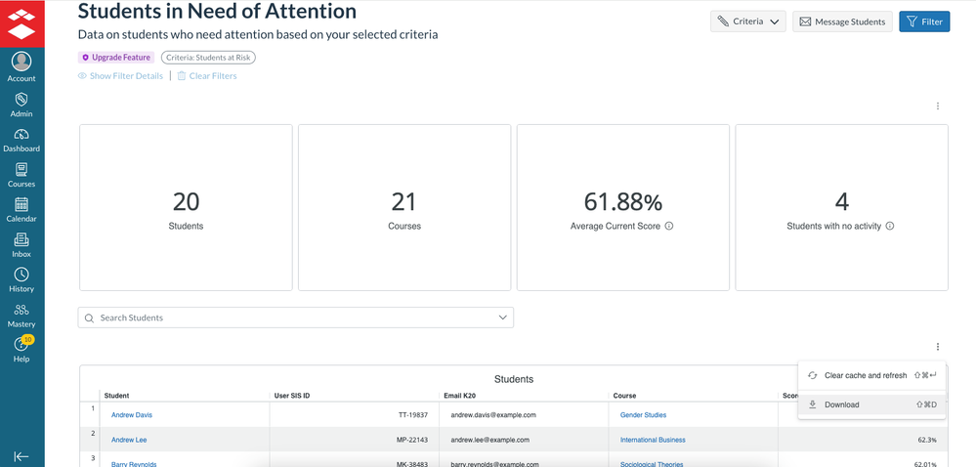Click the blue Filter button

(923, 21)
